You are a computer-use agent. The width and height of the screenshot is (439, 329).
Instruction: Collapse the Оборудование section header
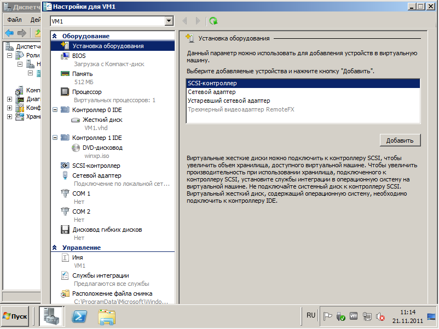(55, 36)
